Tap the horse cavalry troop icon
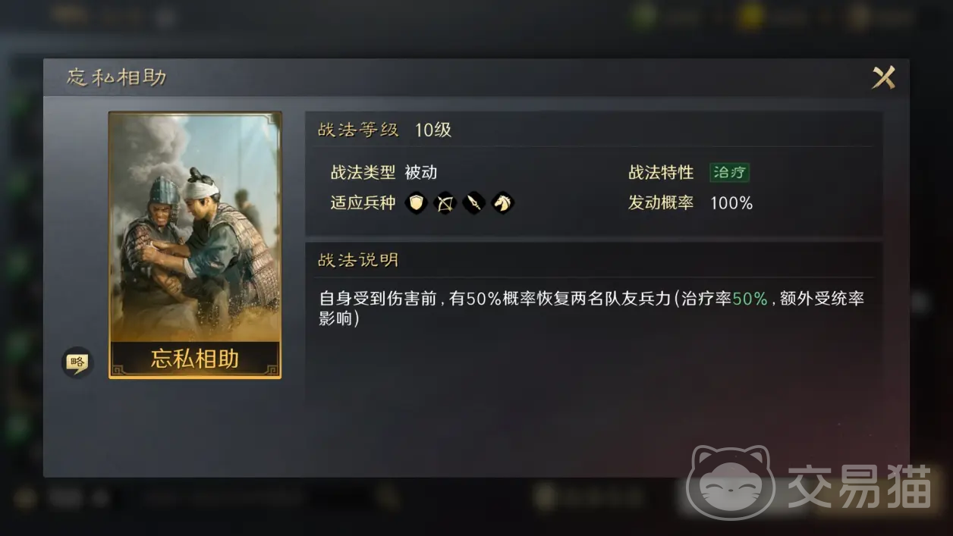Image resolution: width=953 pixels, height=536 pixels. click(502, 203)
